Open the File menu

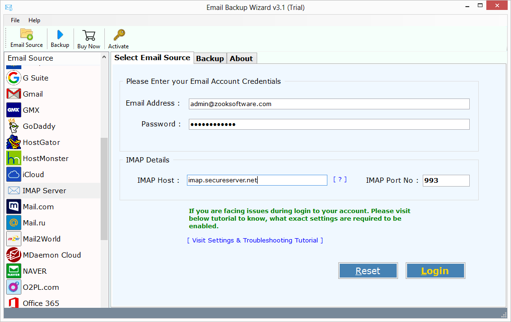[x=15, y=20]
